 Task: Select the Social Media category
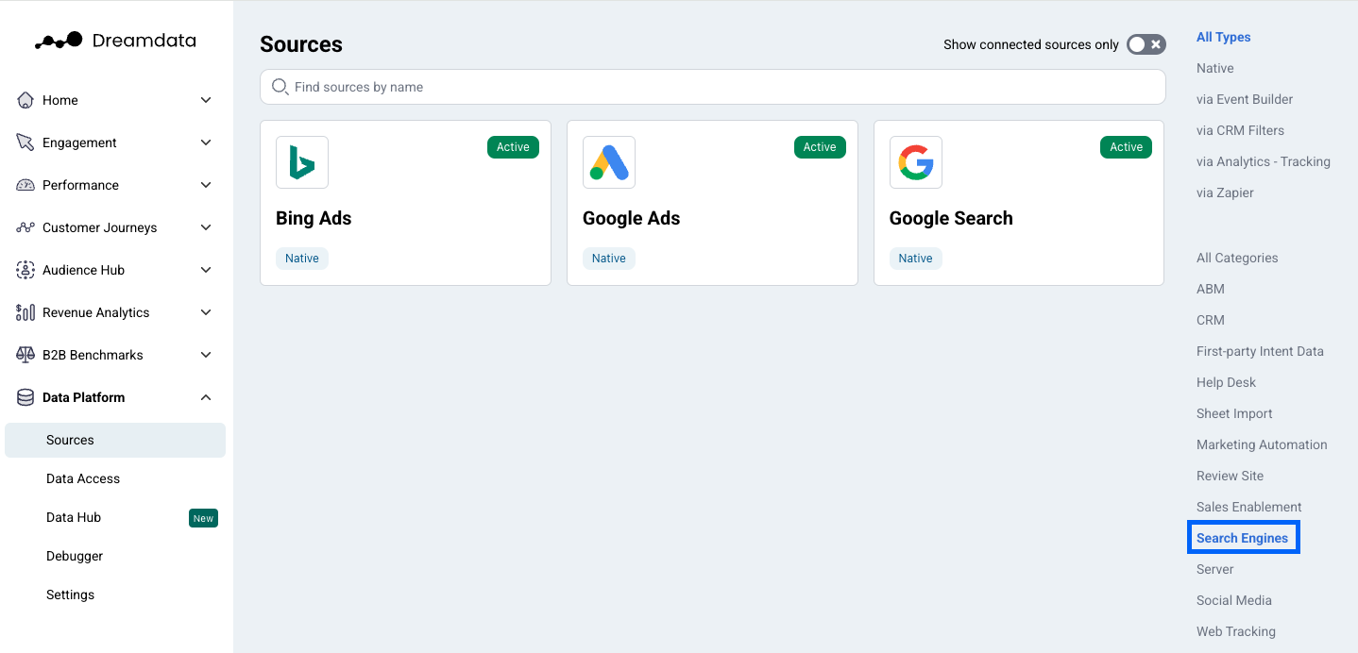click(x=1233, y=600)
